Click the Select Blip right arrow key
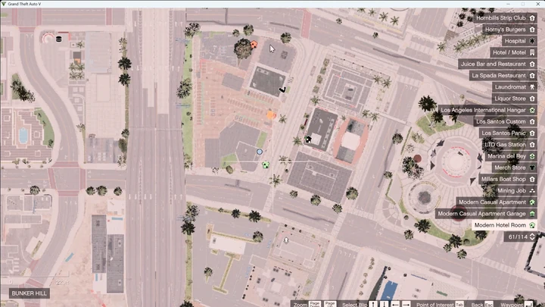Image resolution: width=545 pixels, height=307 pixels. coord(406,304)
